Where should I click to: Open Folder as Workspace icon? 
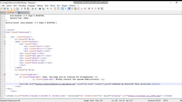coord(82,9)
